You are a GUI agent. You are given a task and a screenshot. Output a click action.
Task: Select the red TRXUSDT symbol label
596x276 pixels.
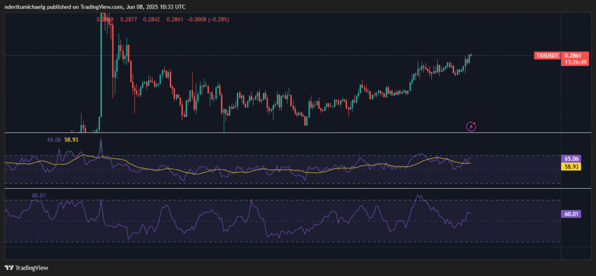click(547, 56)
